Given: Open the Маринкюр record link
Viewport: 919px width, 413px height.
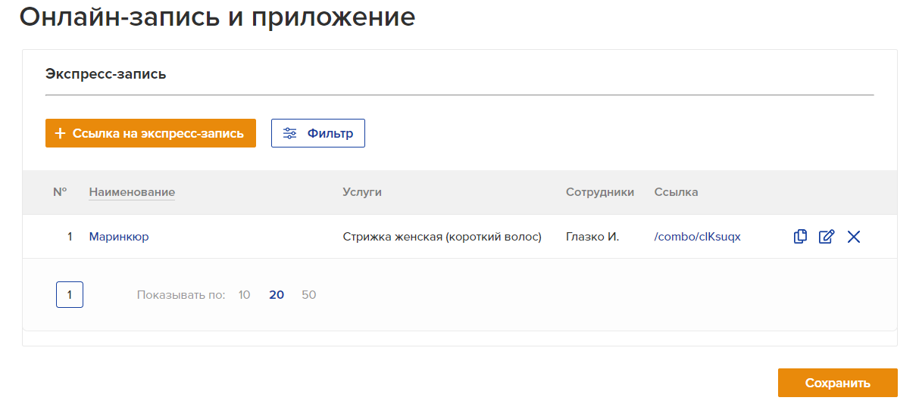Looking at the screenshot, I should [x=119, y=237].
